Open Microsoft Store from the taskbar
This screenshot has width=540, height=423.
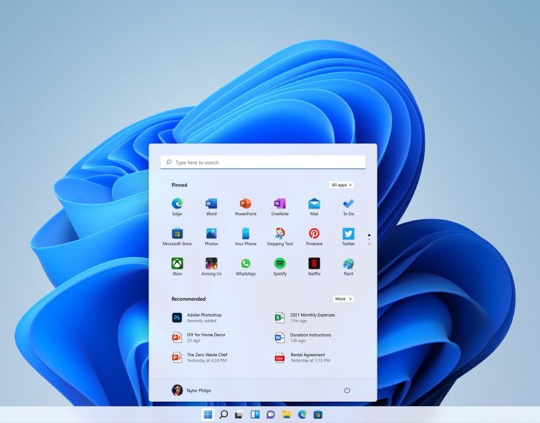318,414
